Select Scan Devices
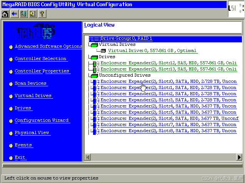 coord(31,84)
